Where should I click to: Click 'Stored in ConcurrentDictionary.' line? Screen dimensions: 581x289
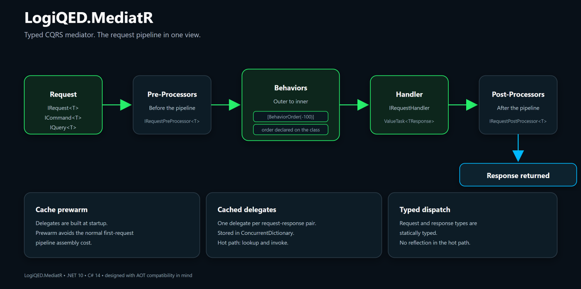click(256, 233)
